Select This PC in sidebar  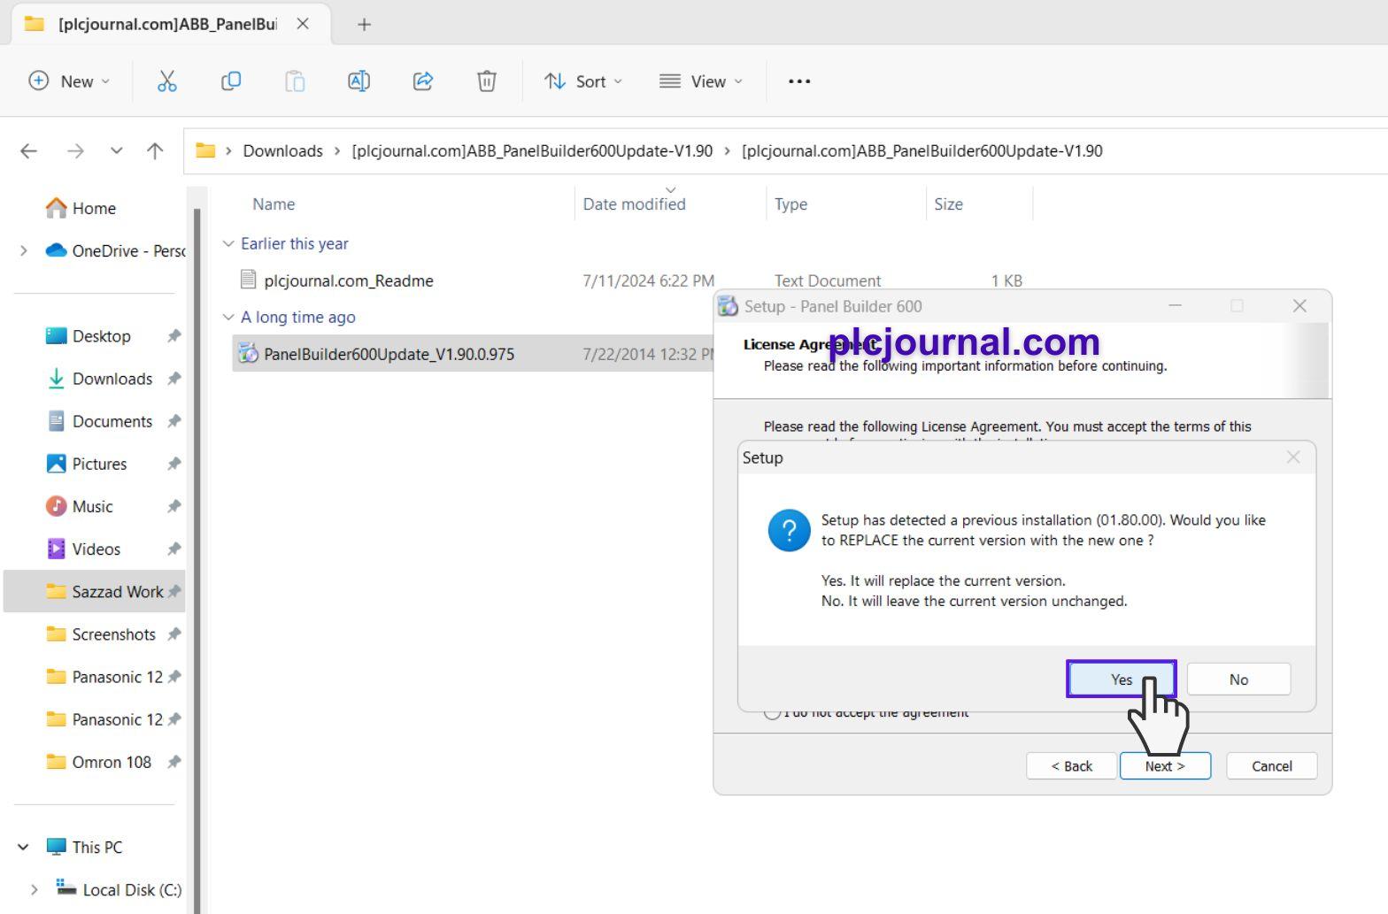coord(97,847)
